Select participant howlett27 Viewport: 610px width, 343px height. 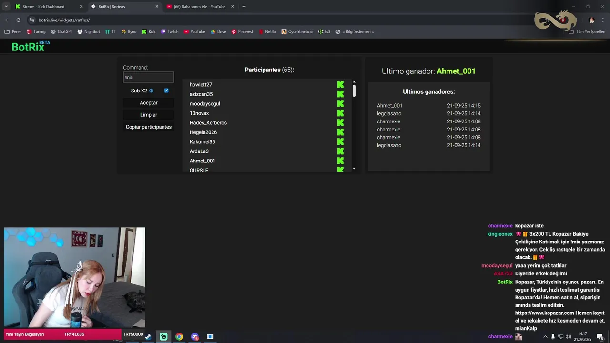(x=201, y=85)
